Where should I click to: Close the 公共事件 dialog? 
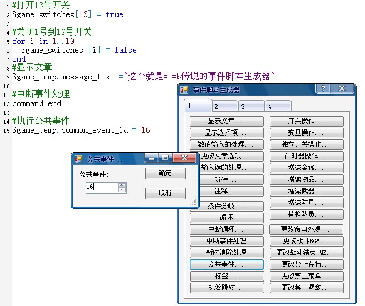point(184,158)
